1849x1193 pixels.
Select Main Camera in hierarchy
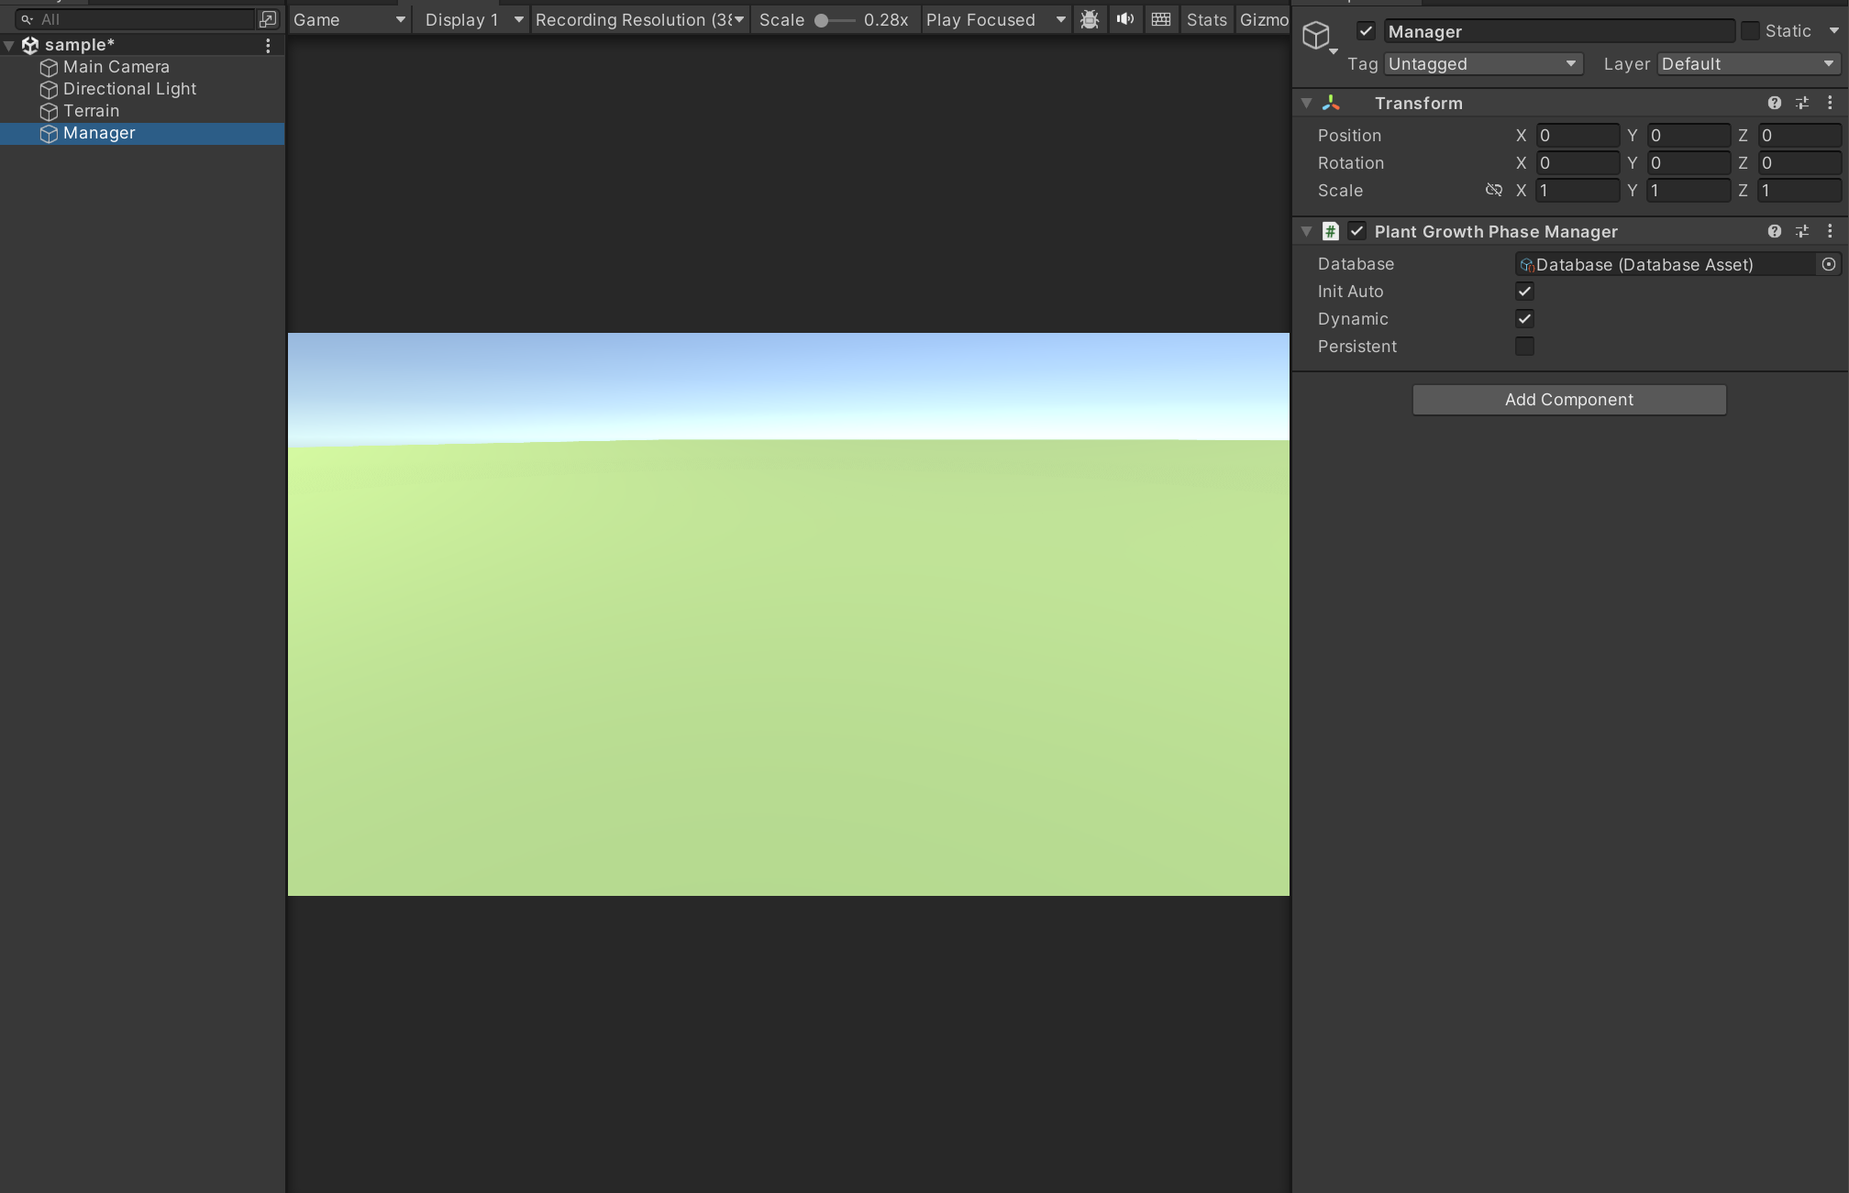[142, 67]
